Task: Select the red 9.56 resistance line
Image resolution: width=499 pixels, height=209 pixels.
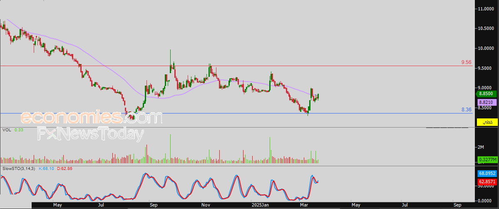Action: (236, 66)
